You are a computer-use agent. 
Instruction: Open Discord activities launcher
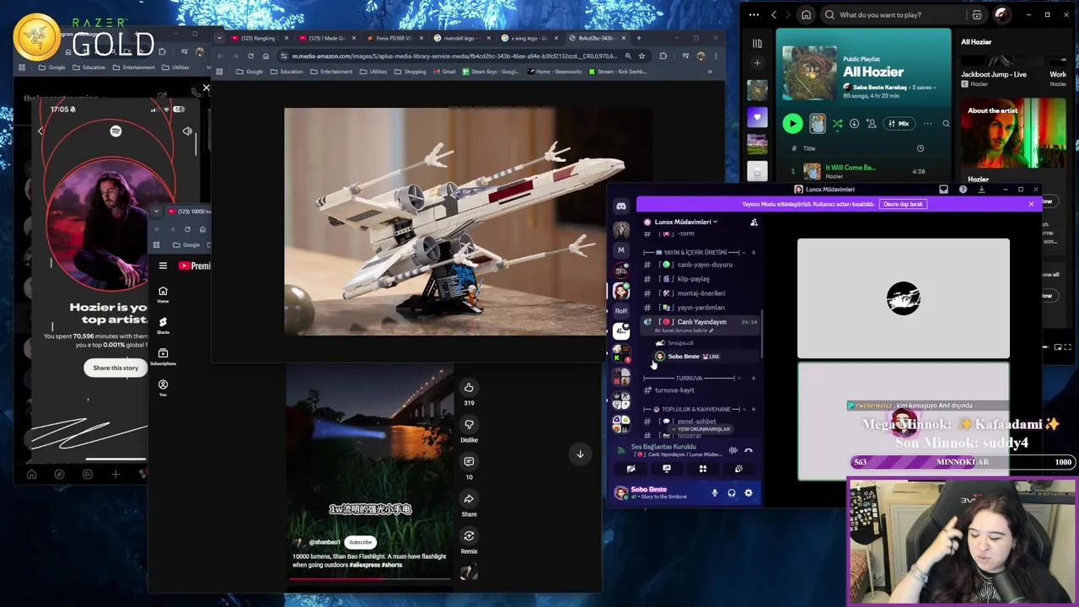[703, 469]
